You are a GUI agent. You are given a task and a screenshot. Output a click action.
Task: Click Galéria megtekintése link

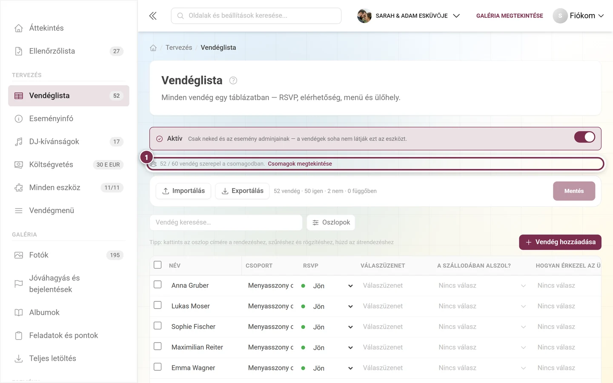(x=510, y=16)
